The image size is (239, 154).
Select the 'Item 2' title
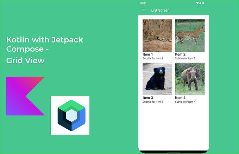[x=180, y=54]
